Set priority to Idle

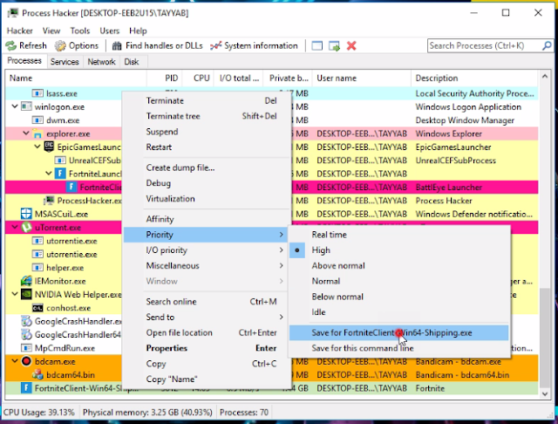point(398,312)
